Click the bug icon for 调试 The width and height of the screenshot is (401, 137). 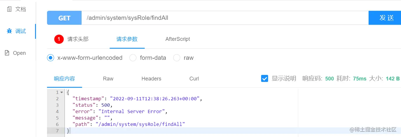pos(9,31)
